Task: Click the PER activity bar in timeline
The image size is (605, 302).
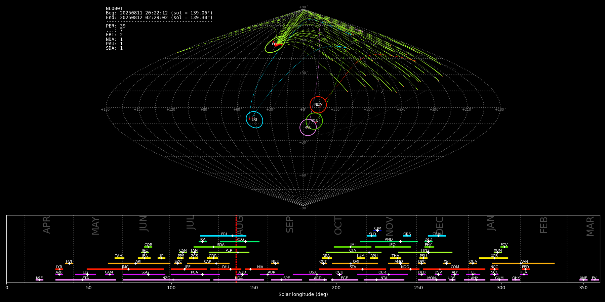Action: point(229,252)
